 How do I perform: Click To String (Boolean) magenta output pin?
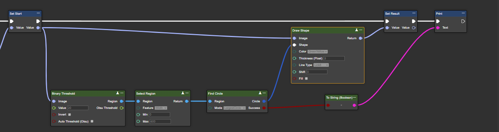pyautogui.click(x=354, y=105)
